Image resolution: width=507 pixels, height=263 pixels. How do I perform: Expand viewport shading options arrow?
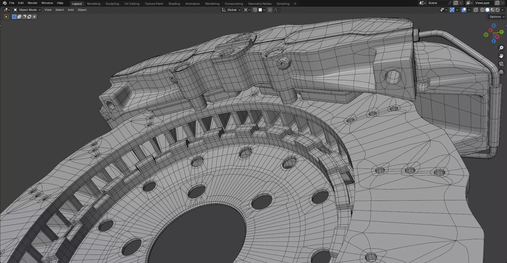503,10
